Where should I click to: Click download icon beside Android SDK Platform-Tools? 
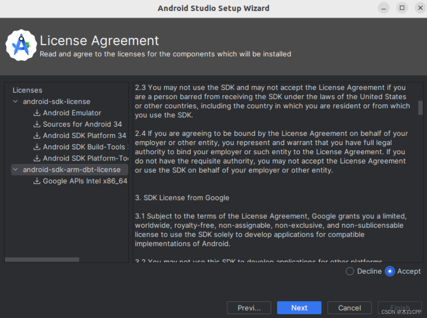click(37, 158)
